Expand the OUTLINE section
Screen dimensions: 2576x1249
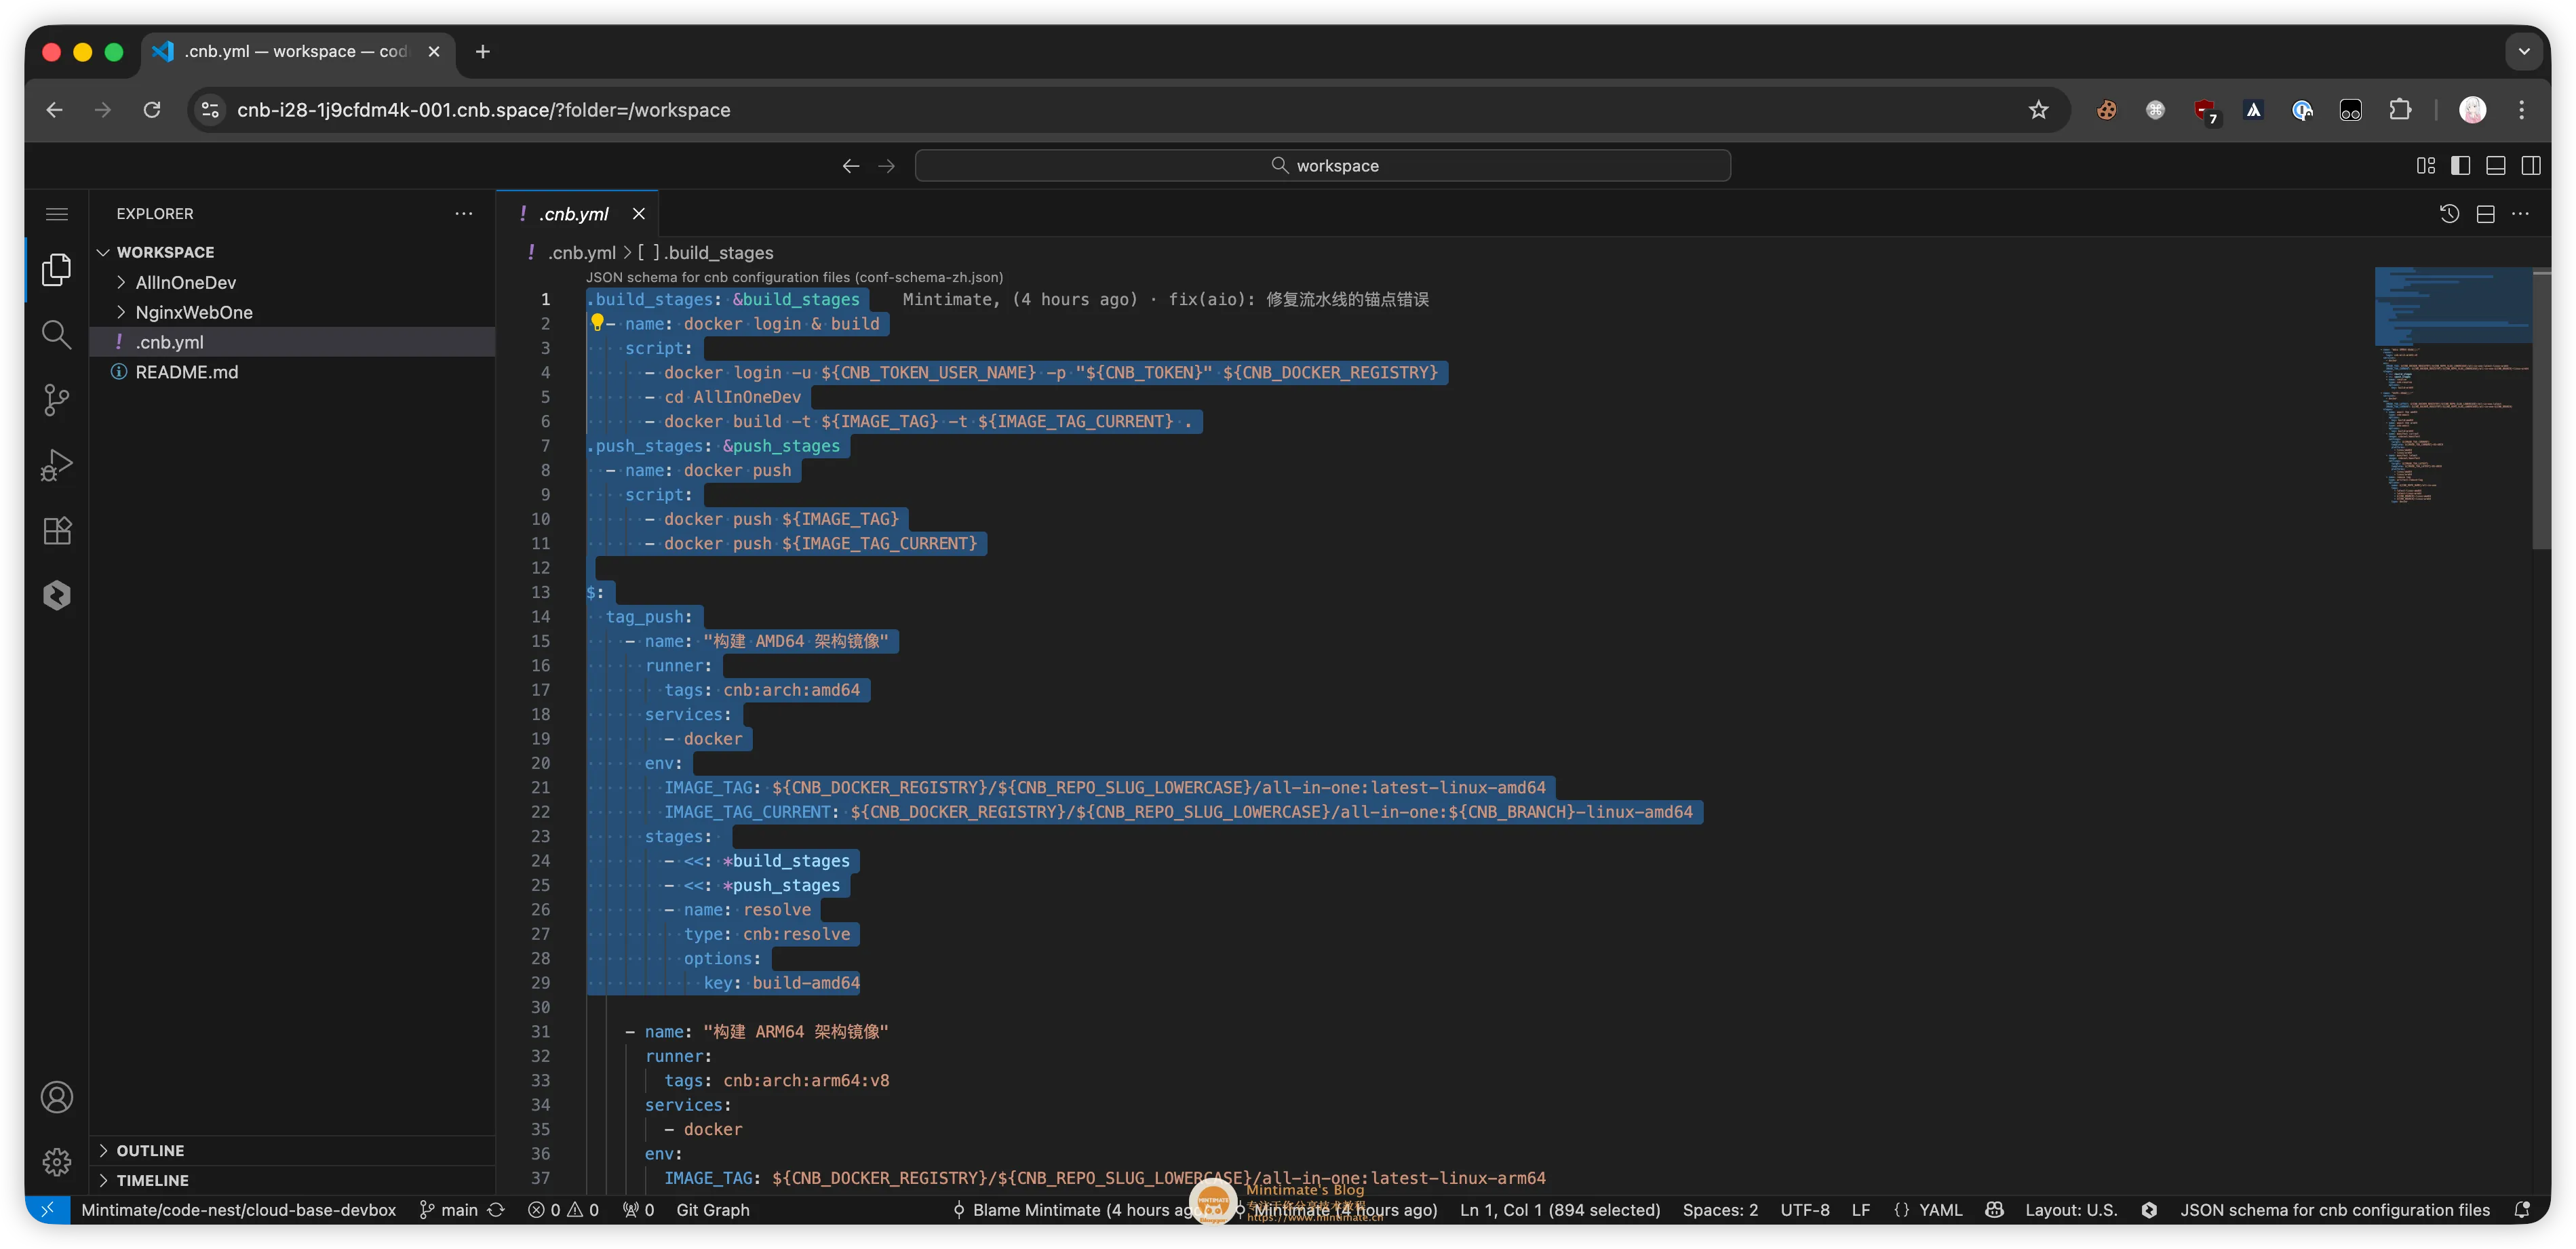[x=150, y=1150]
